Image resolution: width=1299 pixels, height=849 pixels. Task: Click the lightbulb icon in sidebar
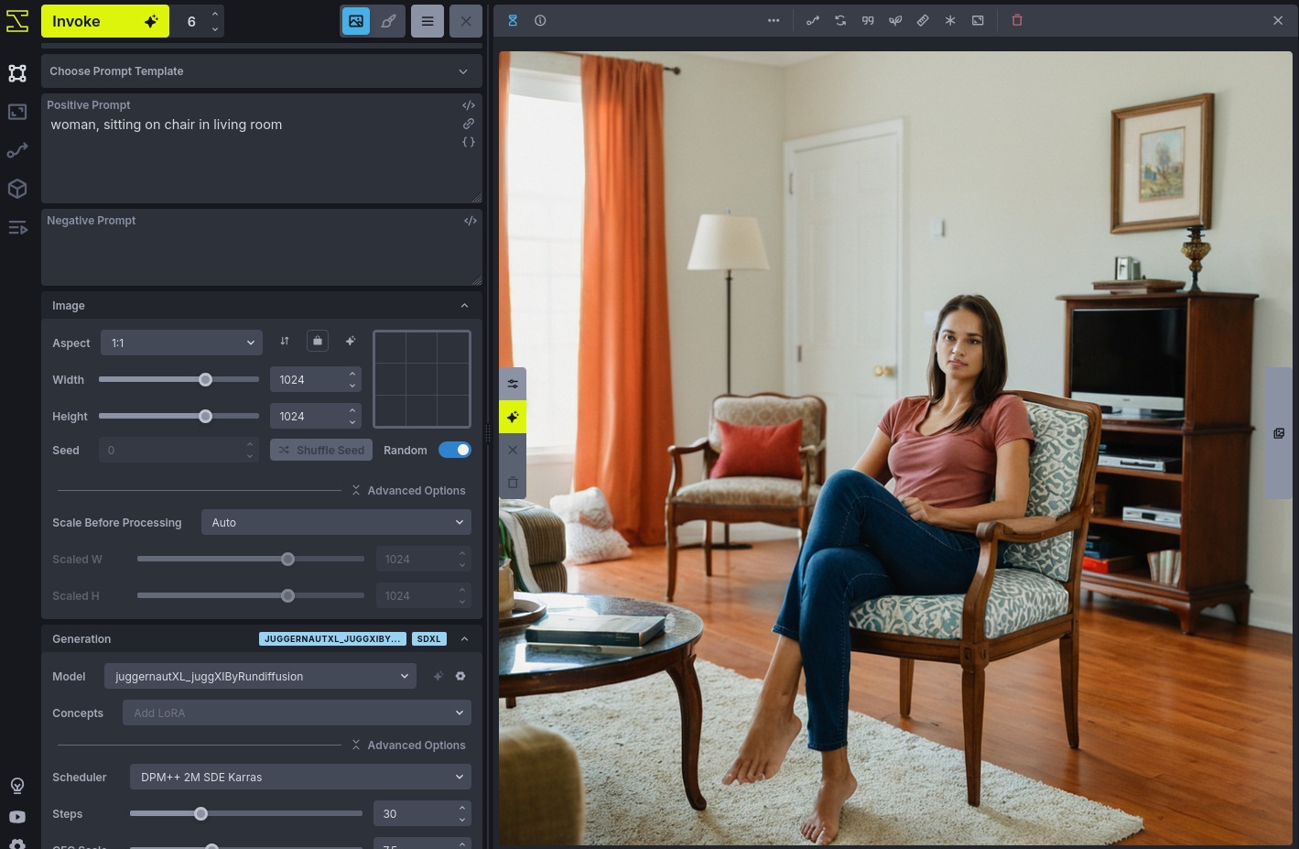[17, 786]
